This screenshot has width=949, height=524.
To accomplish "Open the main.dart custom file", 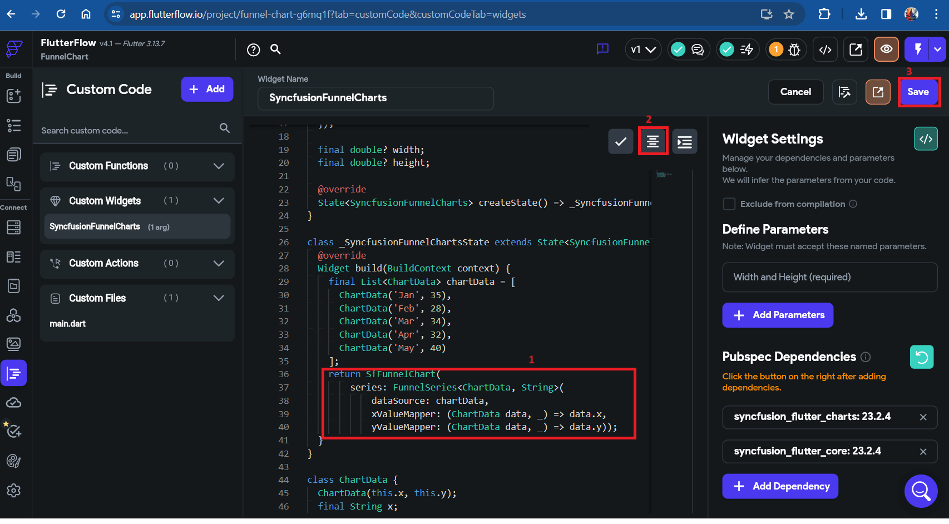I will 68,324.
